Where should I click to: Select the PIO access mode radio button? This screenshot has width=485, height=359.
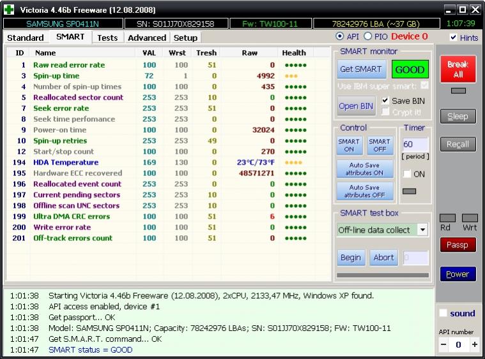367,36
